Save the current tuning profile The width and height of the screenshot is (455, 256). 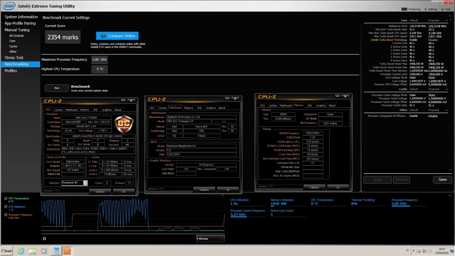click(x=443, y=180)
